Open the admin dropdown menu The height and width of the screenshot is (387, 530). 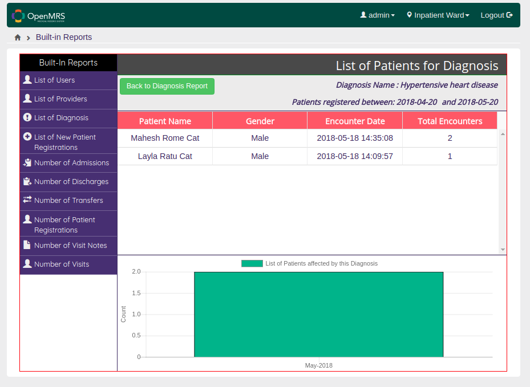coord(378,15)
